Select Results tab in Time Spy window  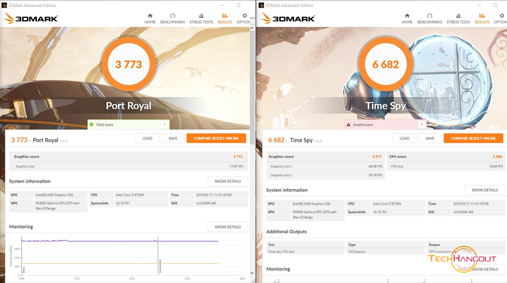[x=482, y=18]
